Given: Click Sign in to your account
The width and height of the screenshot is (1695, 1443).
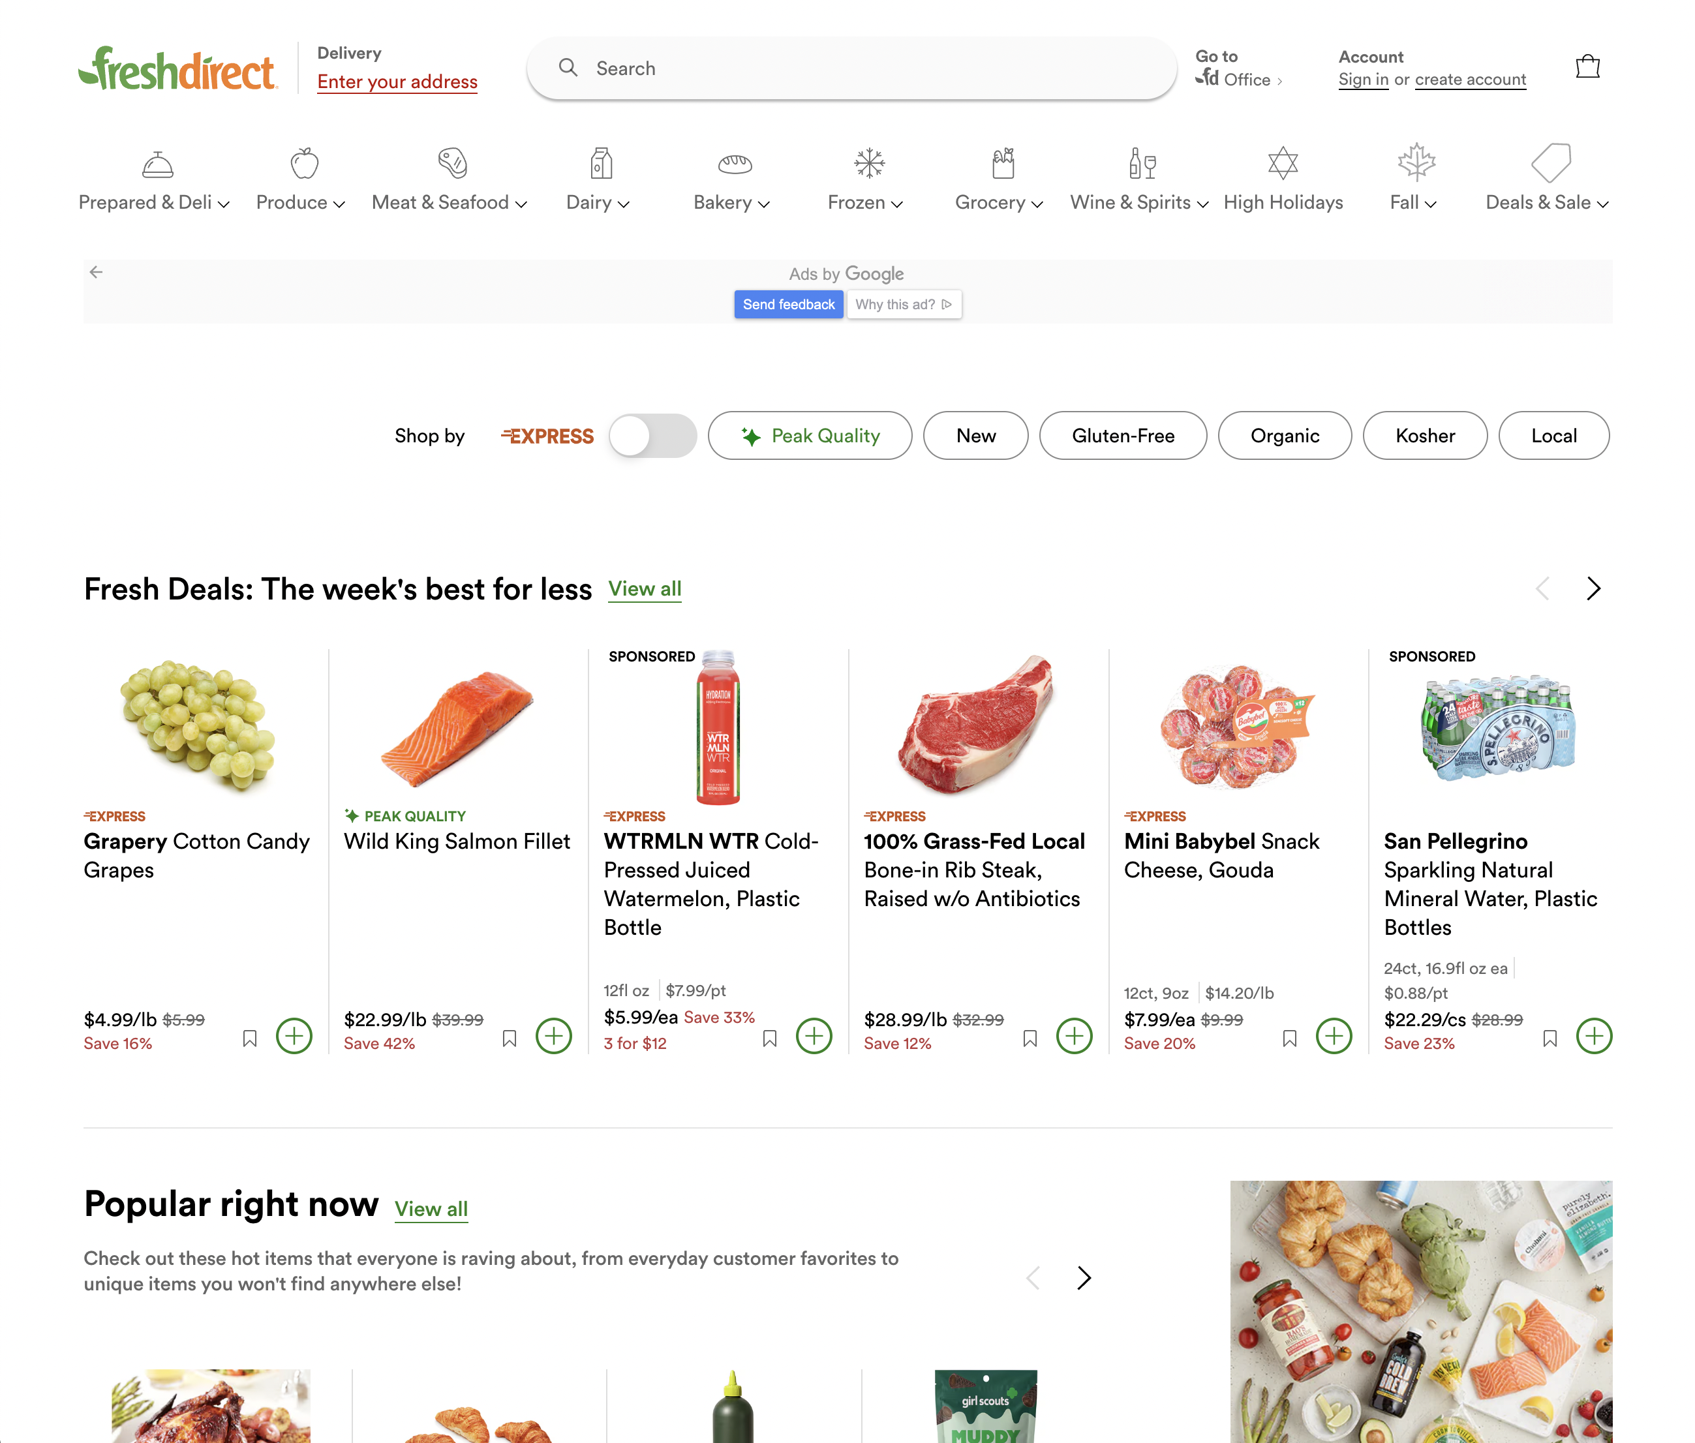Looking at the screenshot, I should pos(1362,80).
